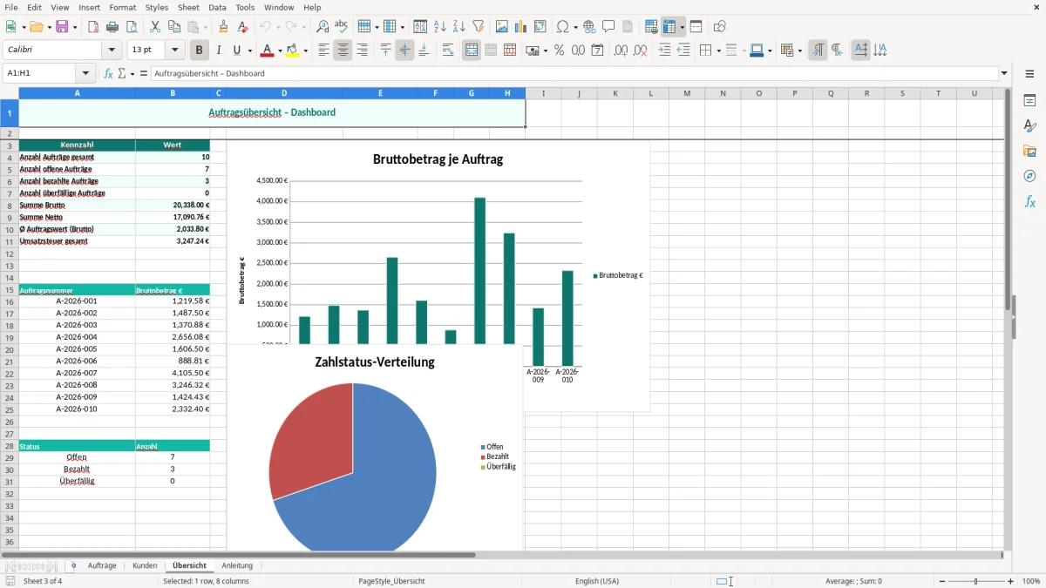Click the zoom slider in status bar
This screenshot has width=1046, height=588.
click(975, 581)
